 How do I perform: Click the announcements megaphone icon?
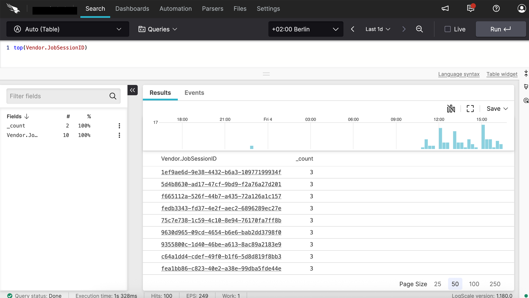(x=445, y=8)
